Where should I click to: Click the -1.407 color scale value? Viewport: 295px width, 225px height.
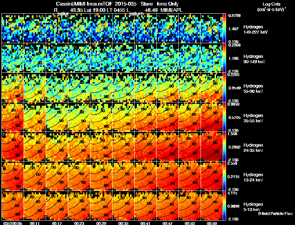pyautogui.click(x=233, y=29)
